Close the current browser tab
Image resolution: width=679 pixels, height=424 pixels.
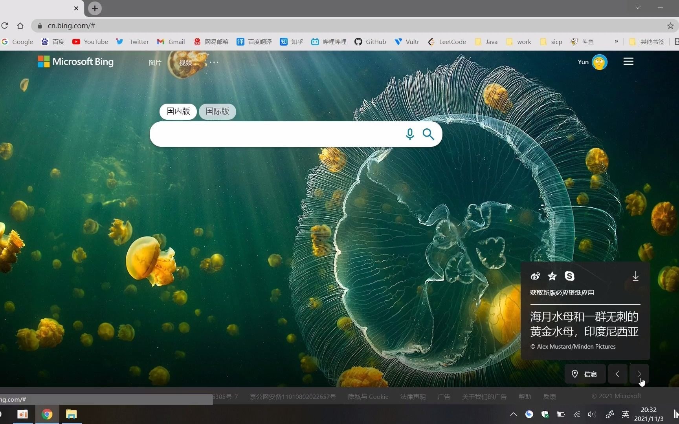click(x=76, y=8)
